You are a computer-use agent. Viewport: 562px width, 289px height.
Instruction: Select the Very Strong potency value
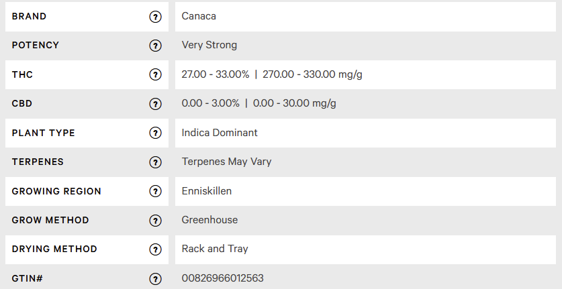point(209,45)
